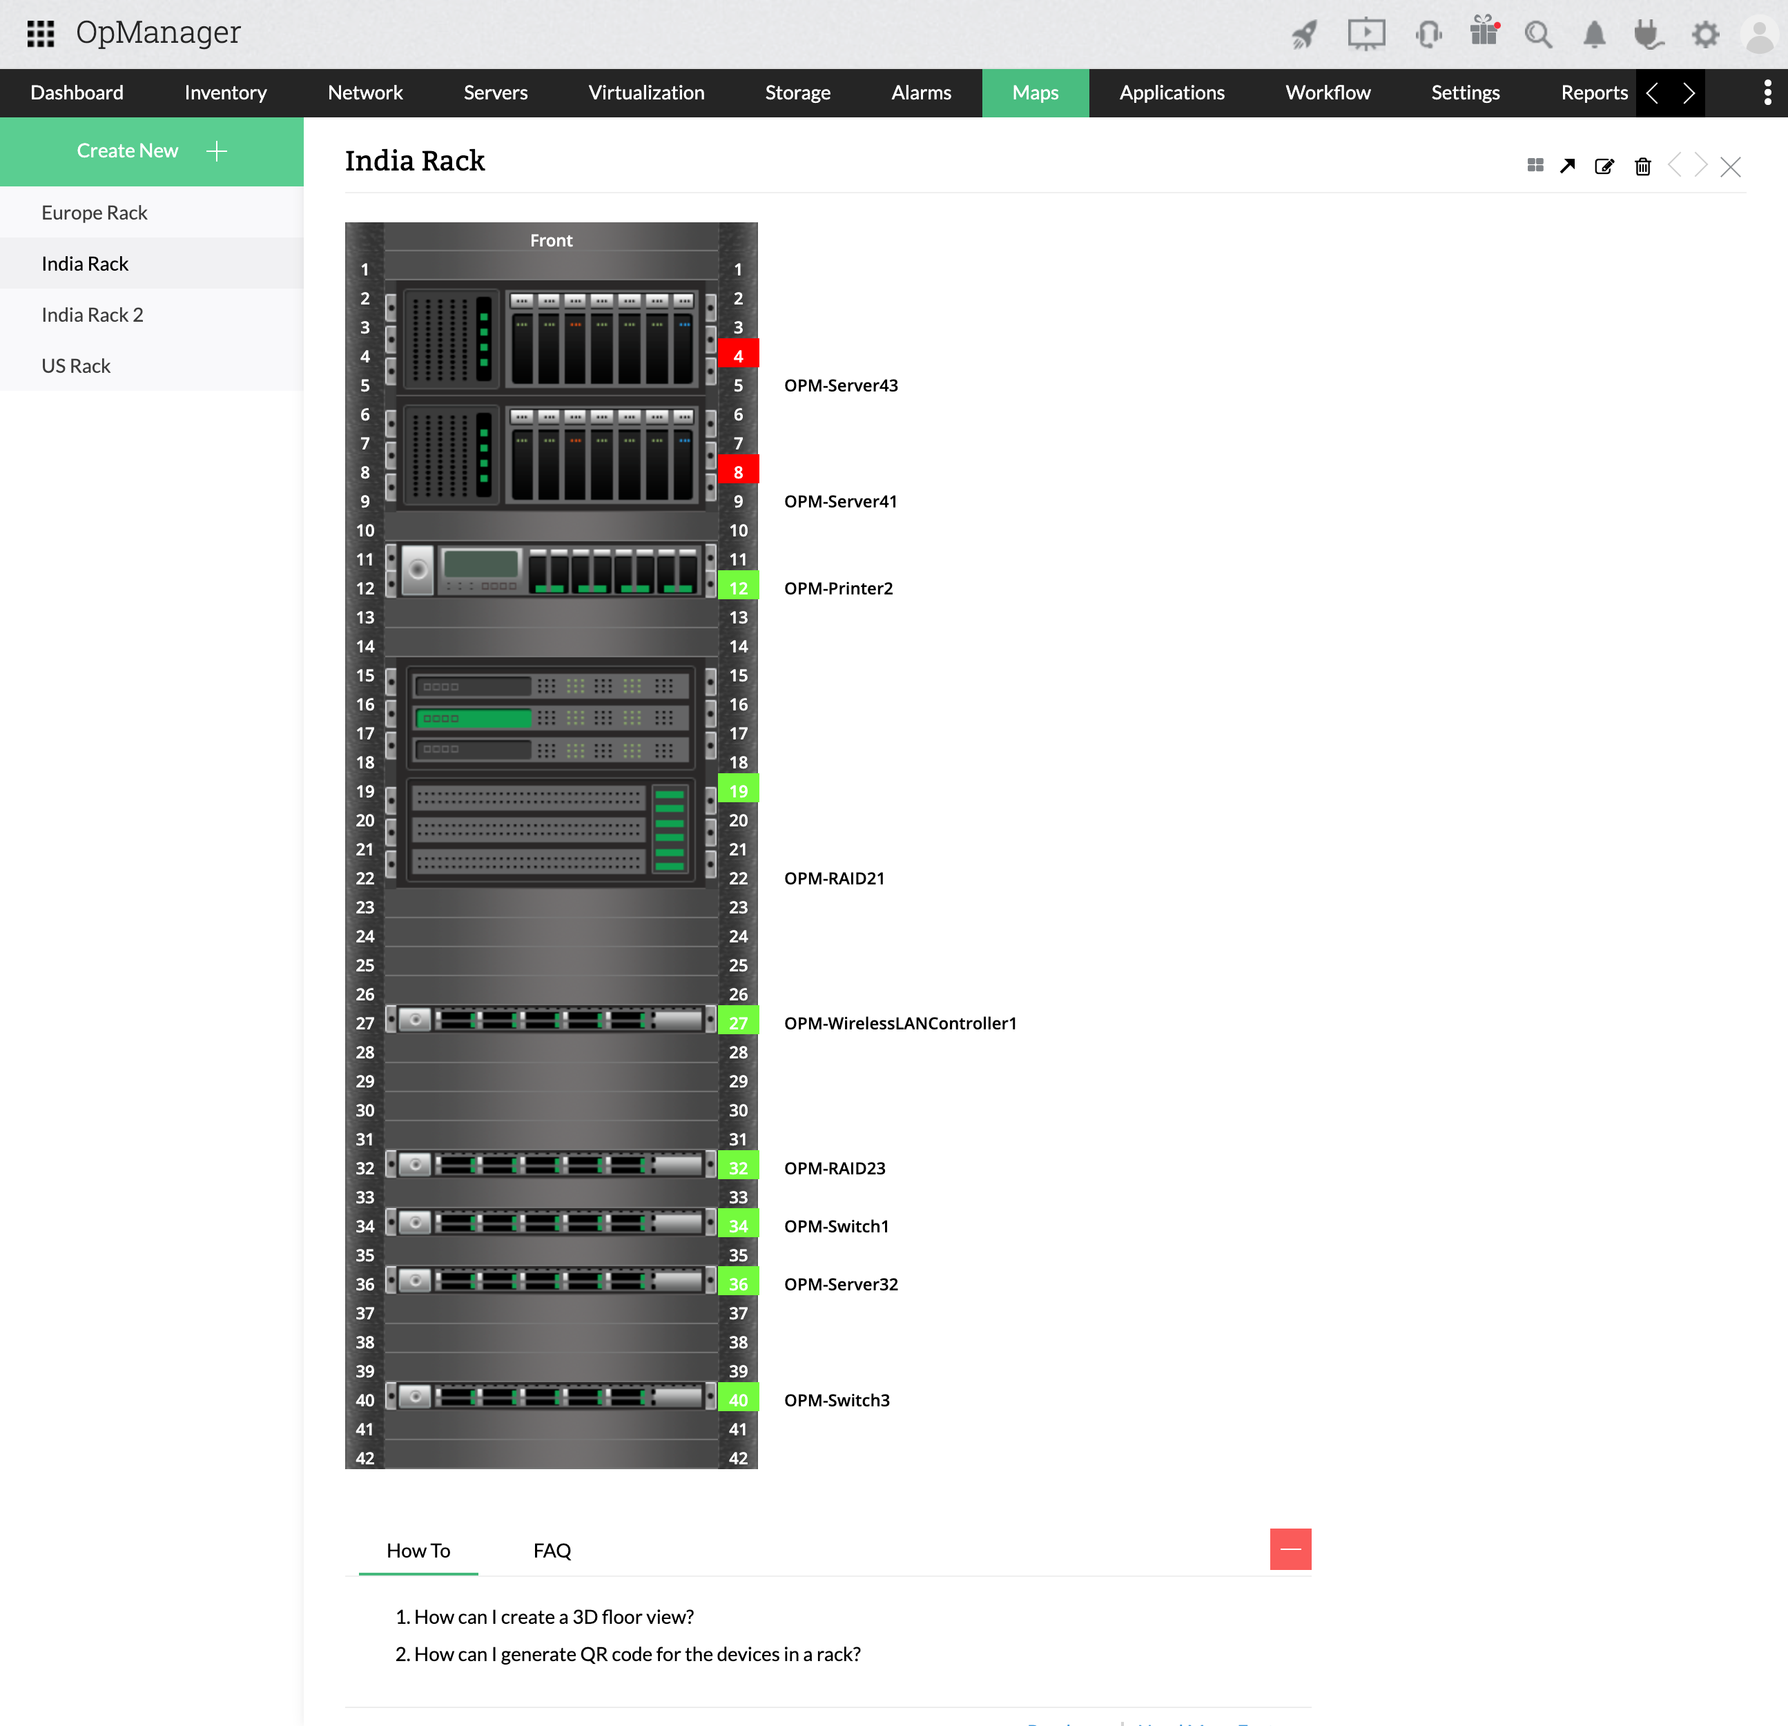Open the search magnifier icon
Viewport: 1788px width, 1726px height.
tap(1538, 35)
